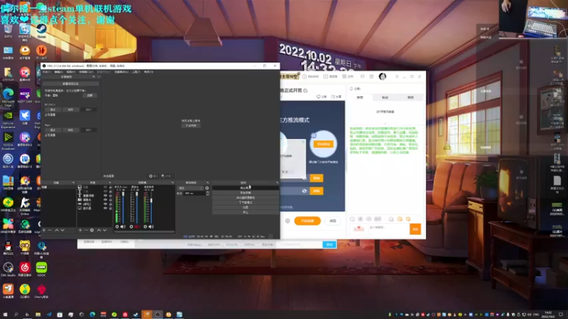Expand Controls panel dock options icon
The image size is (568, 319).
pos(277,183)
